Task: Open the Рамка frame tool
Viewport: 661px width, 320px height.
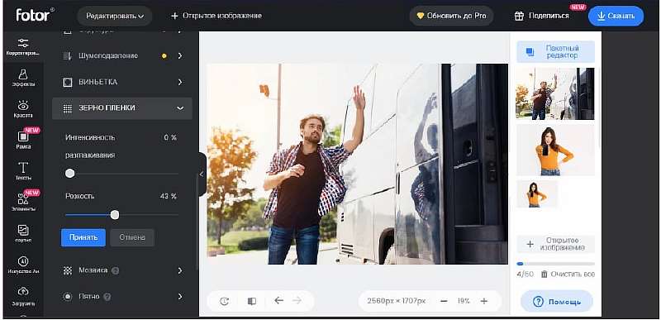Action: [23, 140]
